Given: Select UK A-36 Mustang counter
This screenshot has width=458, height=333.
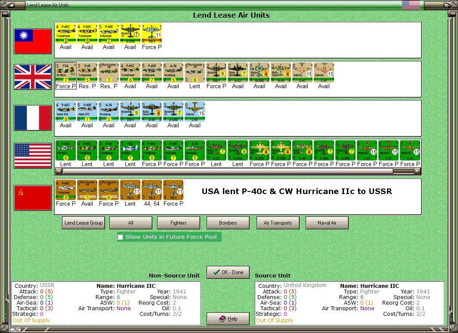Looking at the screenshot, I should [x=173, y=72].
